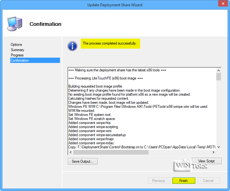This screenshot has width=230, height=191.
Task: Click the output log scroll up arrow
Action: coord(218,70)
